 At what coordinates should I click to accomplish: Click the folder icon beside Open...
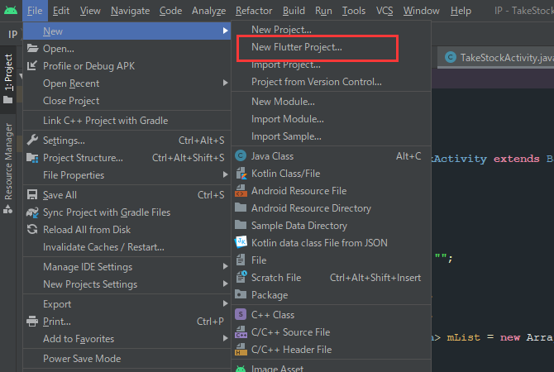click(32, 48)
